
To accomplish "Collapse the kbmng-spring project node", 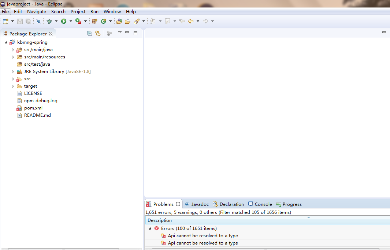I will pos(6,42).
